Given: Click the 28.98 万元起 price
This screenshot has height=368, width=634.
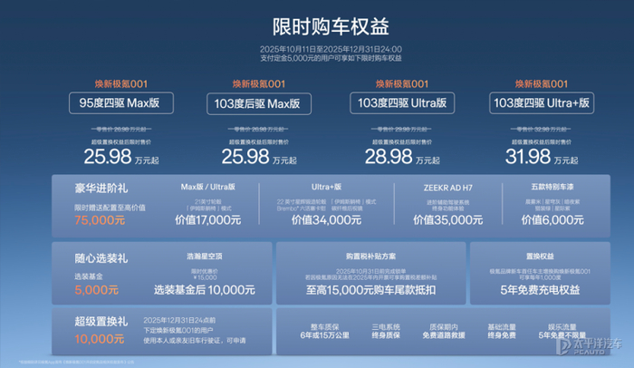Looking at the screenshot, I should pos(402,157).
